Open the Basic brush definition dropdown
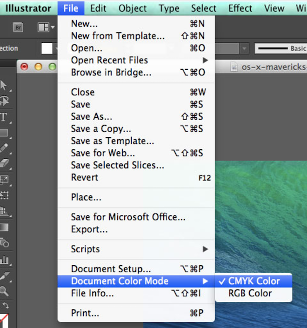Image resolution: width=307 pixels, height=328 pixels. [x=280, y=48]
